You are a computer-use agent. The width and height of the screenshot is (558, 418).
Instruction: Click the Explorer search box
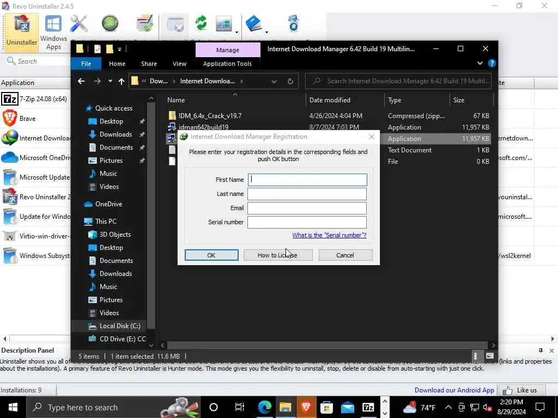[x=398, y=81]
